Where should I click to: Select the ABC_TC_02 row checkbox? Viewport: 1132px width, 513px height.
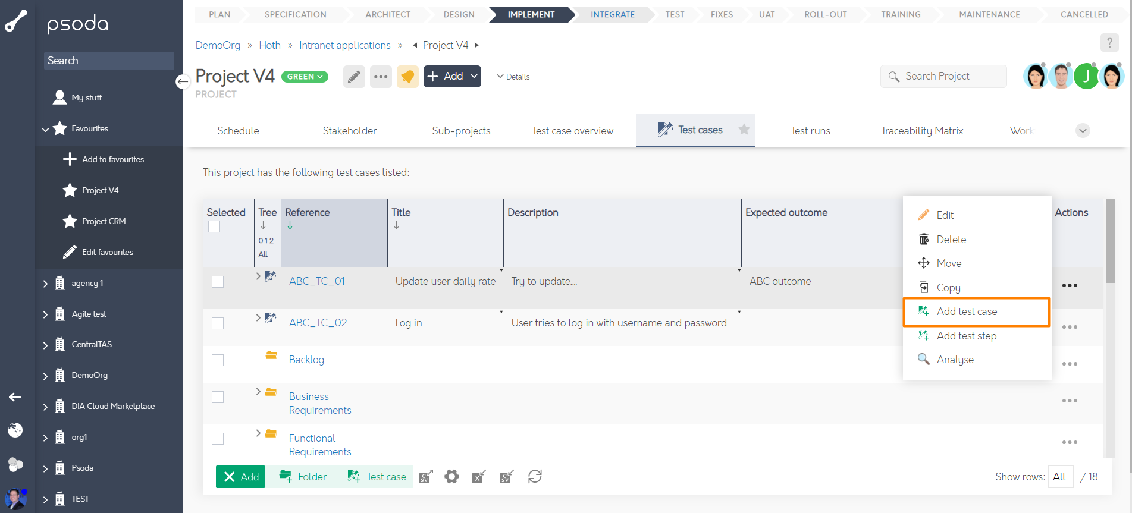point(218,323)
